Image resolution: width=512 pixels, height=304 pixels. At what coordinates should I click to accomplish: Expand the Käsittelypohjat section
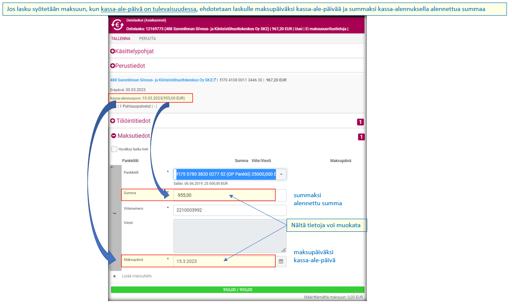(x=113, y=51)
